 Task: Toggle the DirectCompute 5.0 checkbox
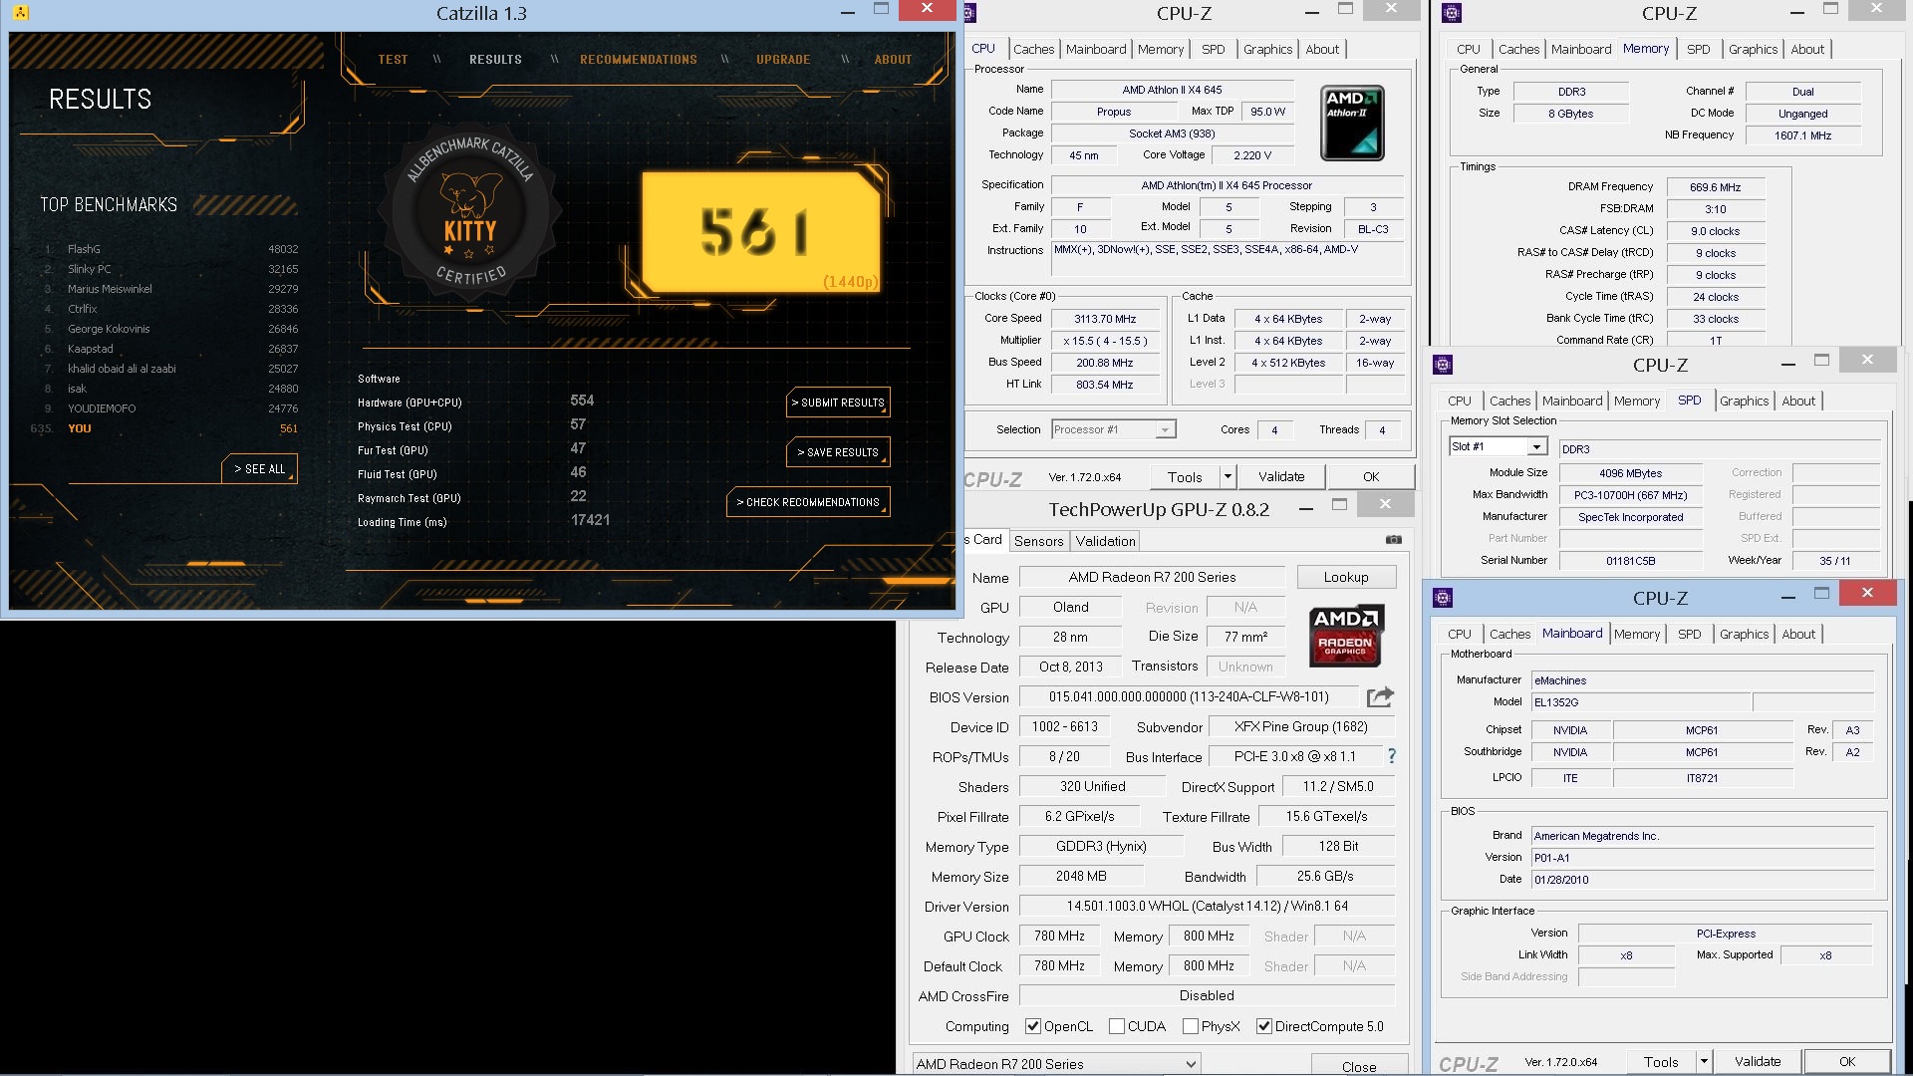(x=1264, y=1026)
